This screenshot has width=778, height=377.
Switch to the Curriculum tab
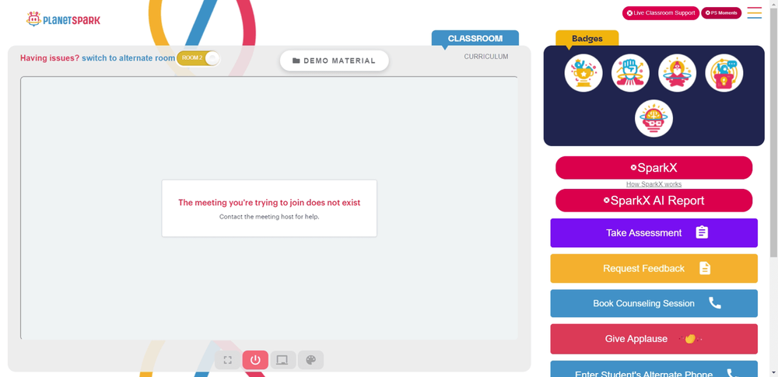click(486, 57)
